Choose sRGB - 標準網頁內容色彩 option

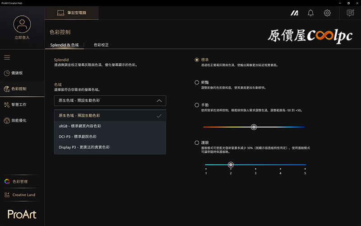pos(110,126)
